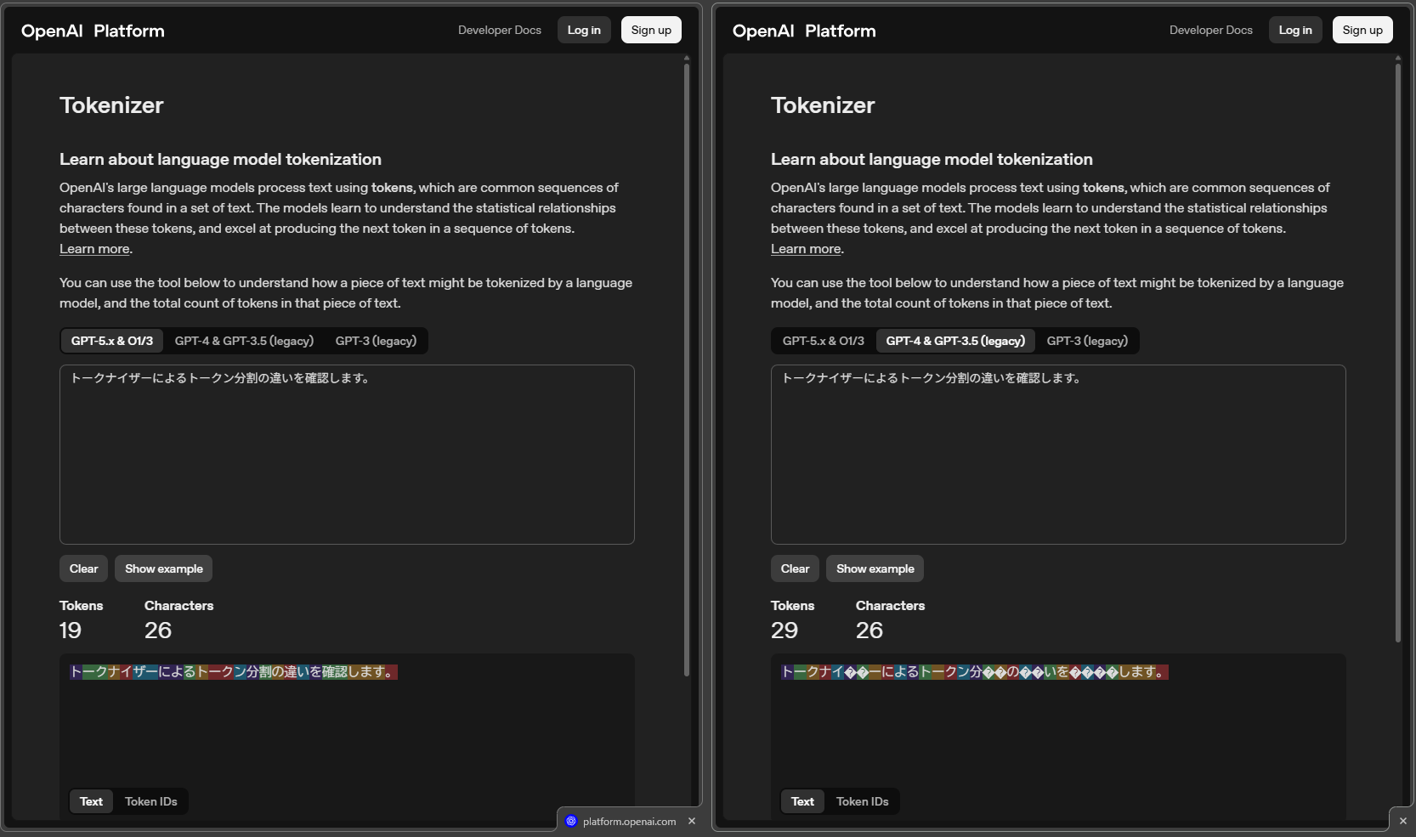The height and width of the screenshot is (837, 1416).
Task: Open OpenAI Platform logo in left window
Action: tap(93, 31)
